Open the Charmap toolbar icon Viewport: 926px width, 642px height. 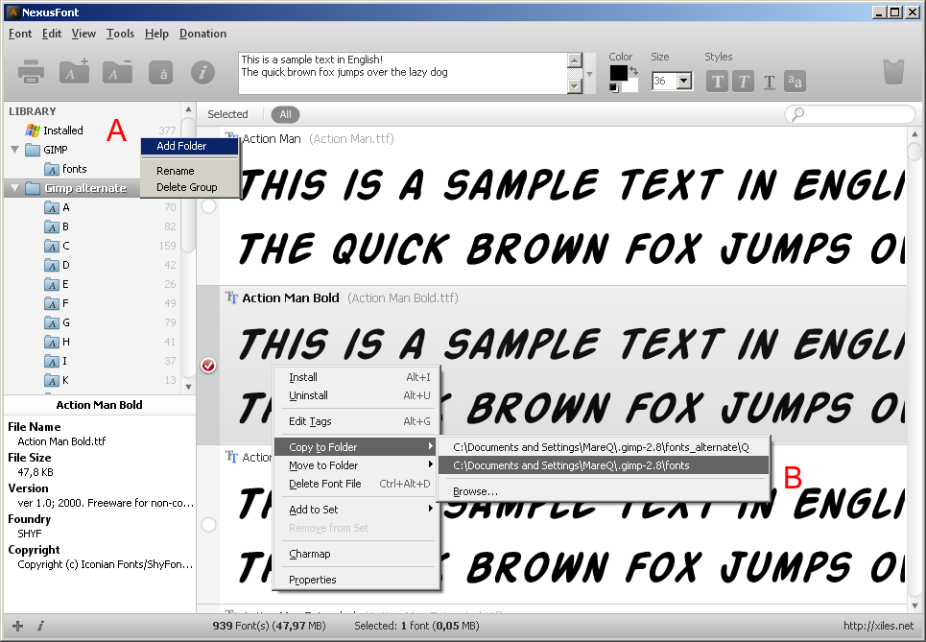pos(160,73)
